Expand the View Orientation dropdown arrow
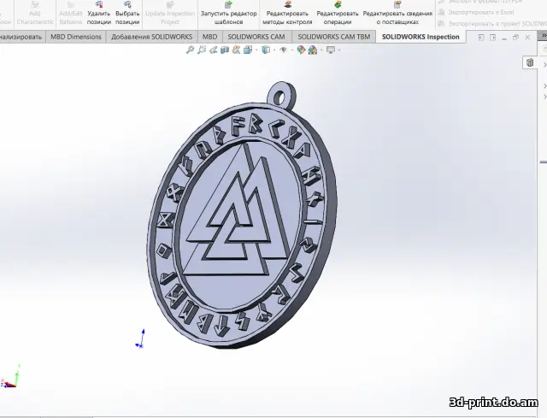The width and height of the screenshot is (547, 418). click(256, 50)
